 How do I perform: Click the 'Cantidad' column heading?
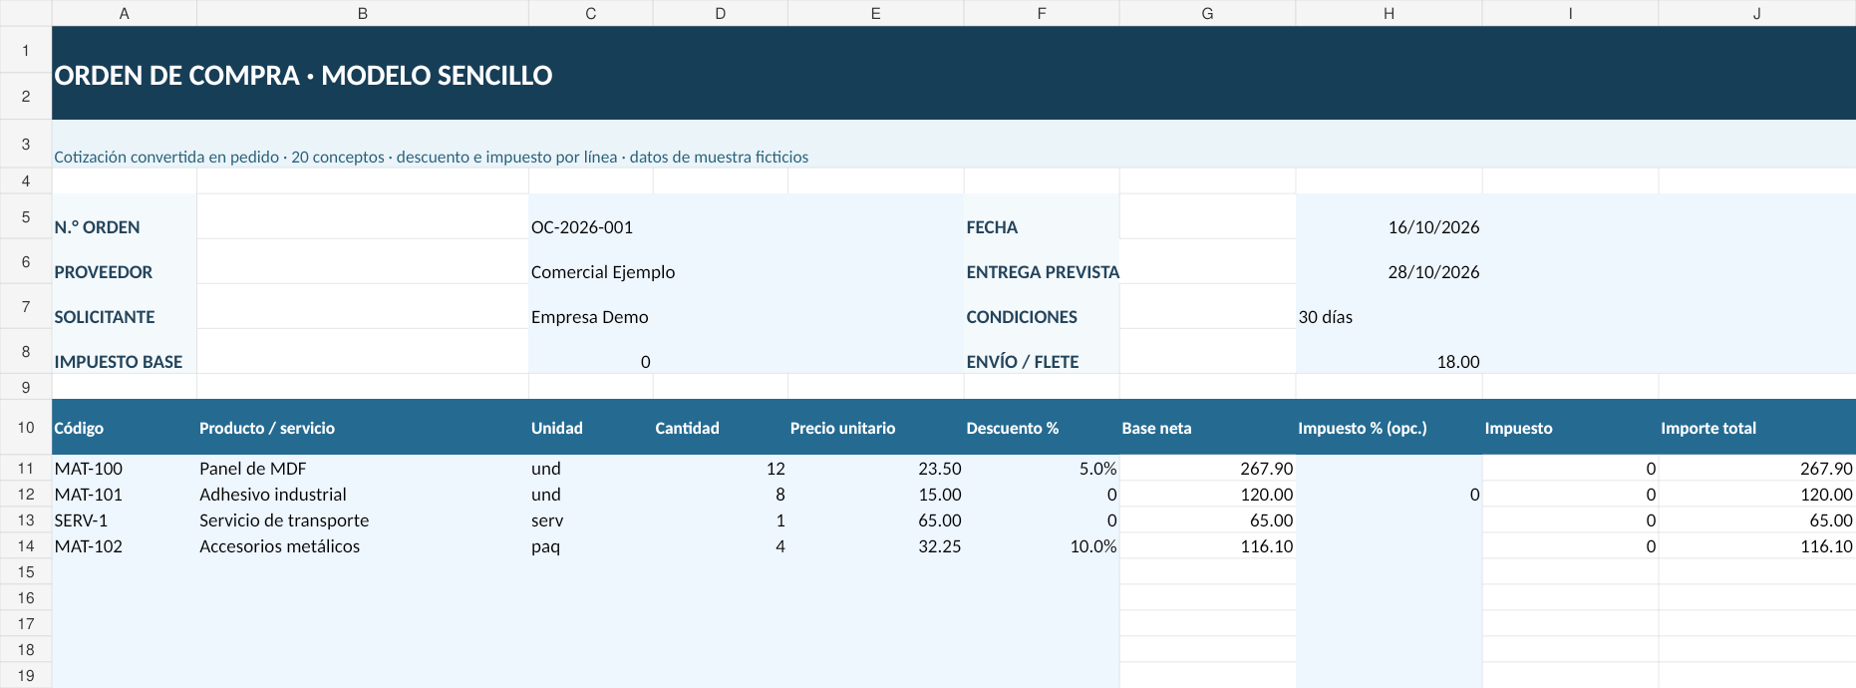[721, 428]
